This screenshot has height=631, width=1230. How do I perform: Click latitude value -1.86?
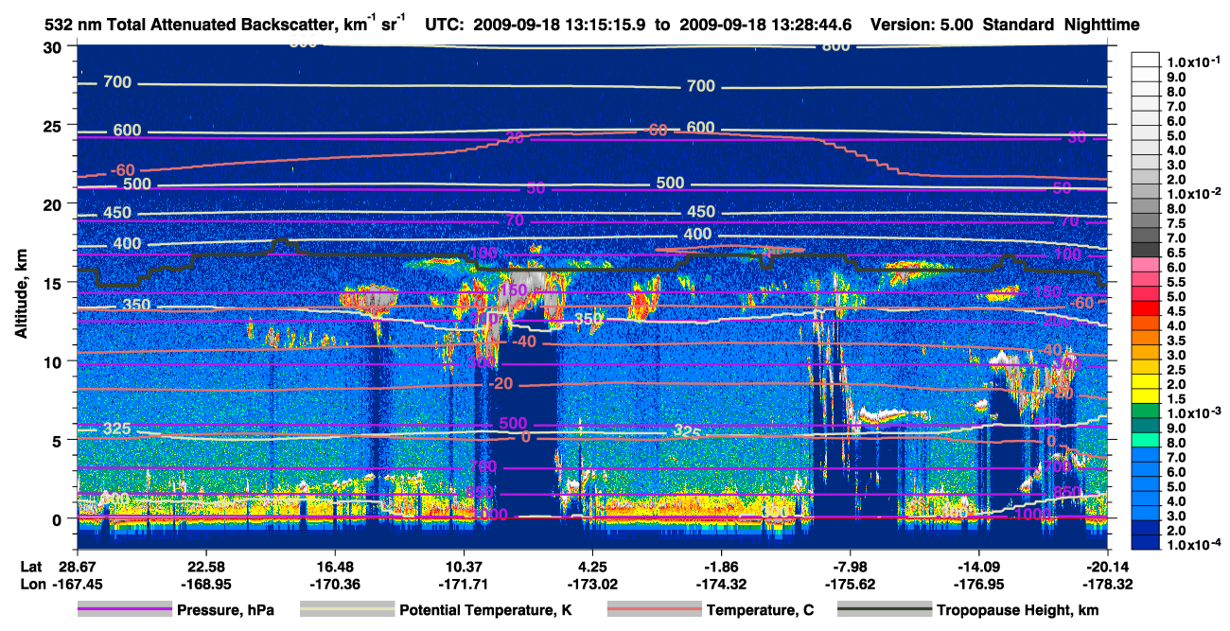tap(721, 566)
